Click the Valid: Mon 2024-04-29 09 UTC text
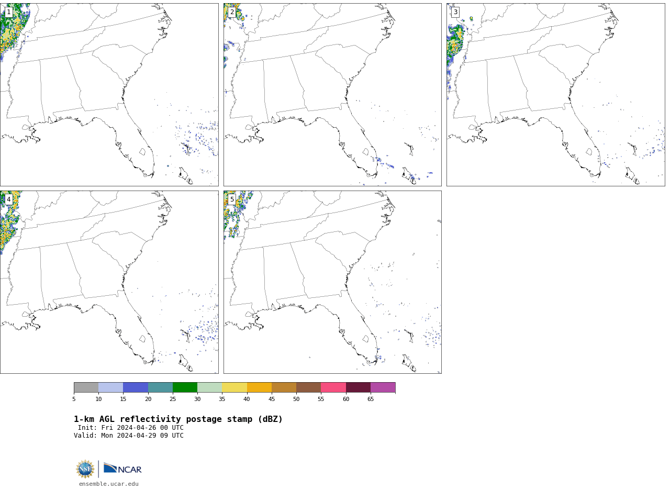 pyautogui.click(x=129, y=436)
